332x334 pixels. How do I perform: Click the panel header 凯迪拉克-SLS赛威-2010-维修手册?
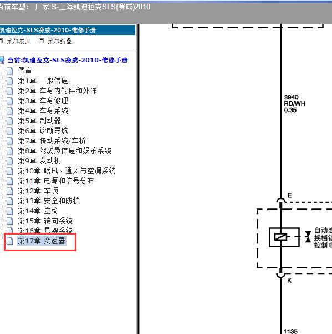click(68, 30)
